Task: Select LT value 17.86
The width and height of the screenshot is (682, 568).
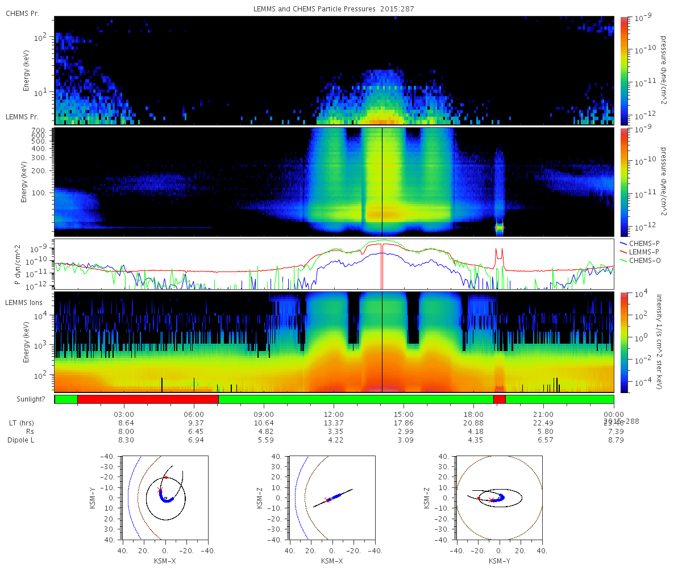Action: pyautogui.click(x=404, y=423)
